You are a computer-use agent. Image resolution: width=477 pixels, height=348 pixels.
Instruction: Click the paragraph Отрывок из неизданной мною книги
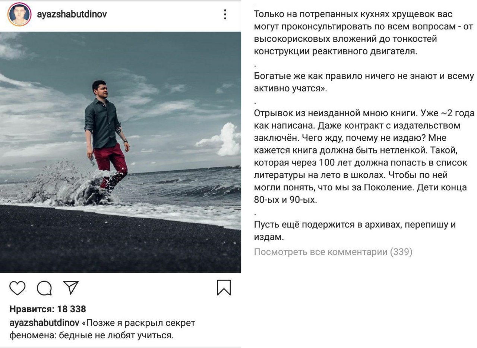[x=364, y=156]
